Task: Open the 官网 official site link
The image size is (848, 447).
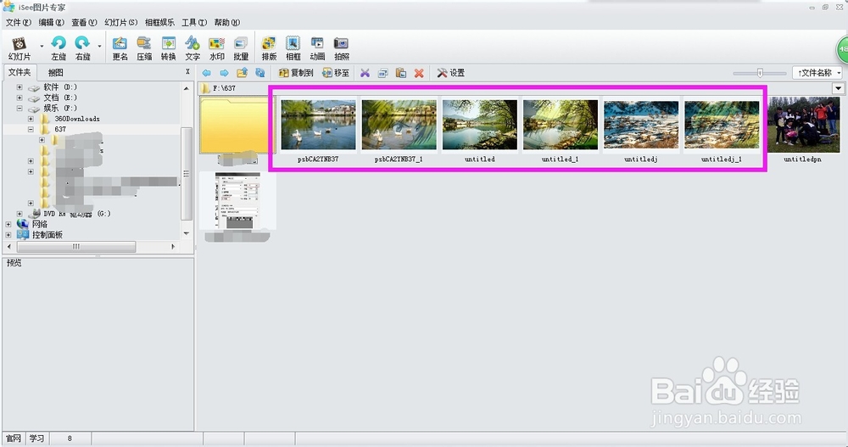Action: coord(13,439)
